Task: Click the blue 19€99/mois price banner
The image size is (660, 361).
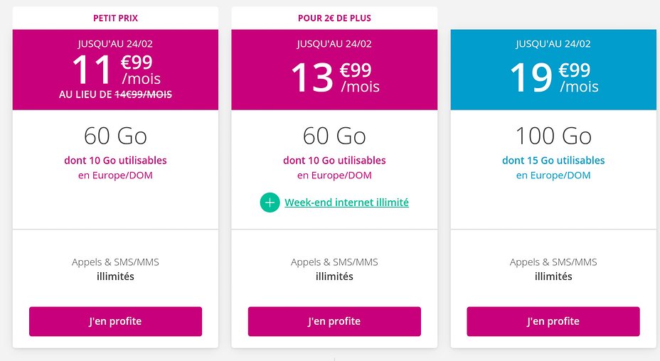Action: (553, 70)
